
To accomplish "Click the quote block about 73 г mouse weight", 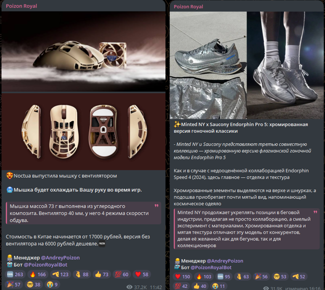I will pyautogui.click(x=83, y=213).
